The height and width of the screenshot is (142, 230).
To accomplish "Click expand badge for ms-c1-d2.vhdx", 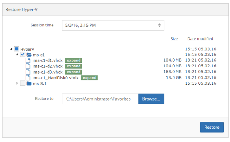I will [74, 66].
